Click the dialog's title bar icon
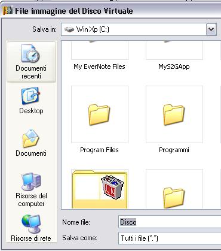 (x=8, y=10)
